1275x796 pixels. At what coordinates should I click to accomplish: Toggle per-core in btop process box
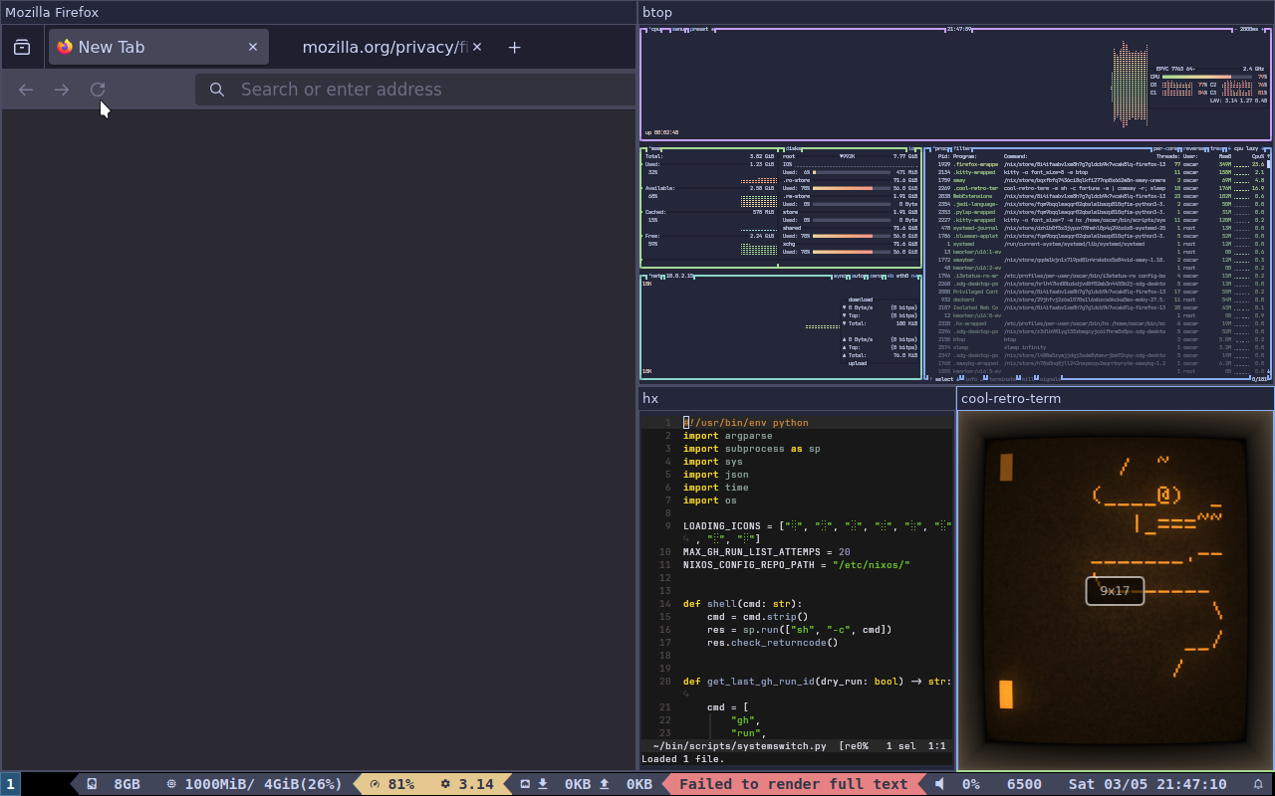click(x=1164, y=148)
